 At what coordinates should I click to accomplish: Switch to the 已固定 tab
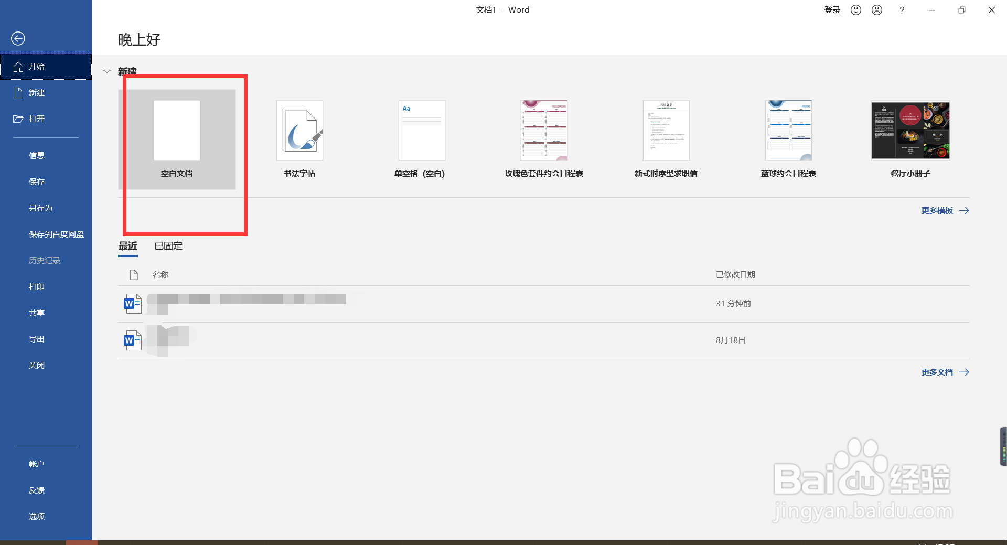[x=168, y=246]
